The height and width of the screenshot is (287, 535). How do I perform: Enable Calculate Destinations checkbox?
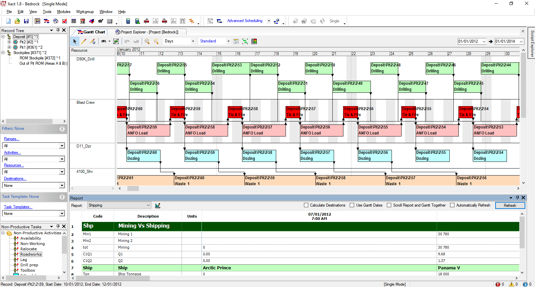click(x=306, y=205)
